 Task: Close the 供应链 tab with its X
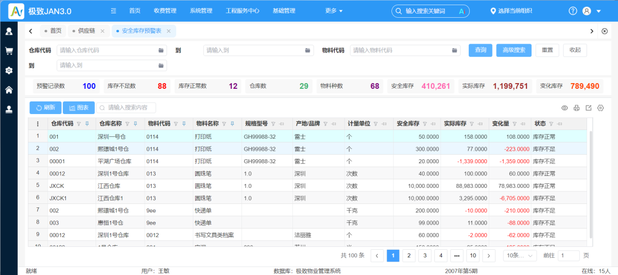(102, 31)
